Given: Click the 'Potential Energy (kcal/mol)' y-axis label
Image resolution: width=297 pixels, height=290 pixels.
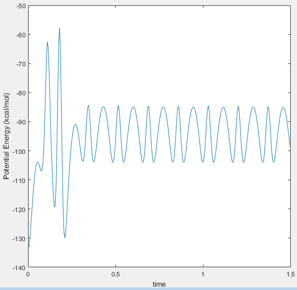Looking at the screenshot, I should (6, 137).
